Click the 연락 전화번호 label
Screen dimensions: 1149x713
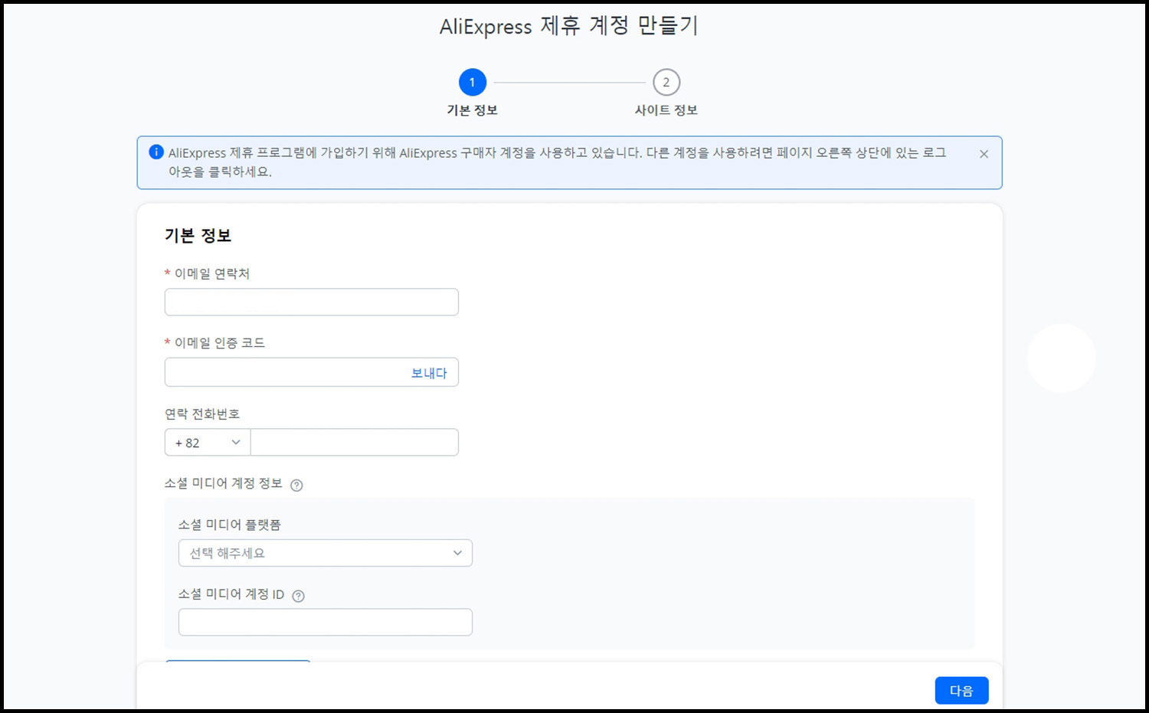(202, 414)
